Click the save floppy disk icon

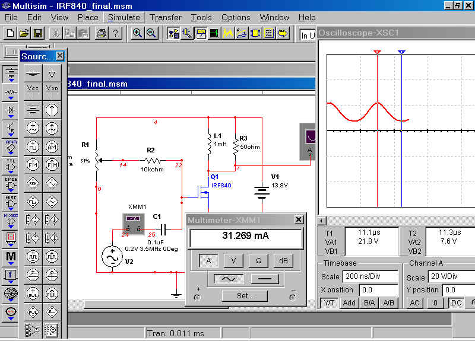(x=37, y=33)
